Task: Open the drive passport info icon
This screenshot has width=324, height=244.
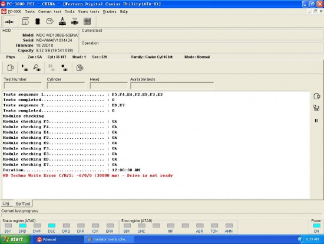Action: coord(25,21)
